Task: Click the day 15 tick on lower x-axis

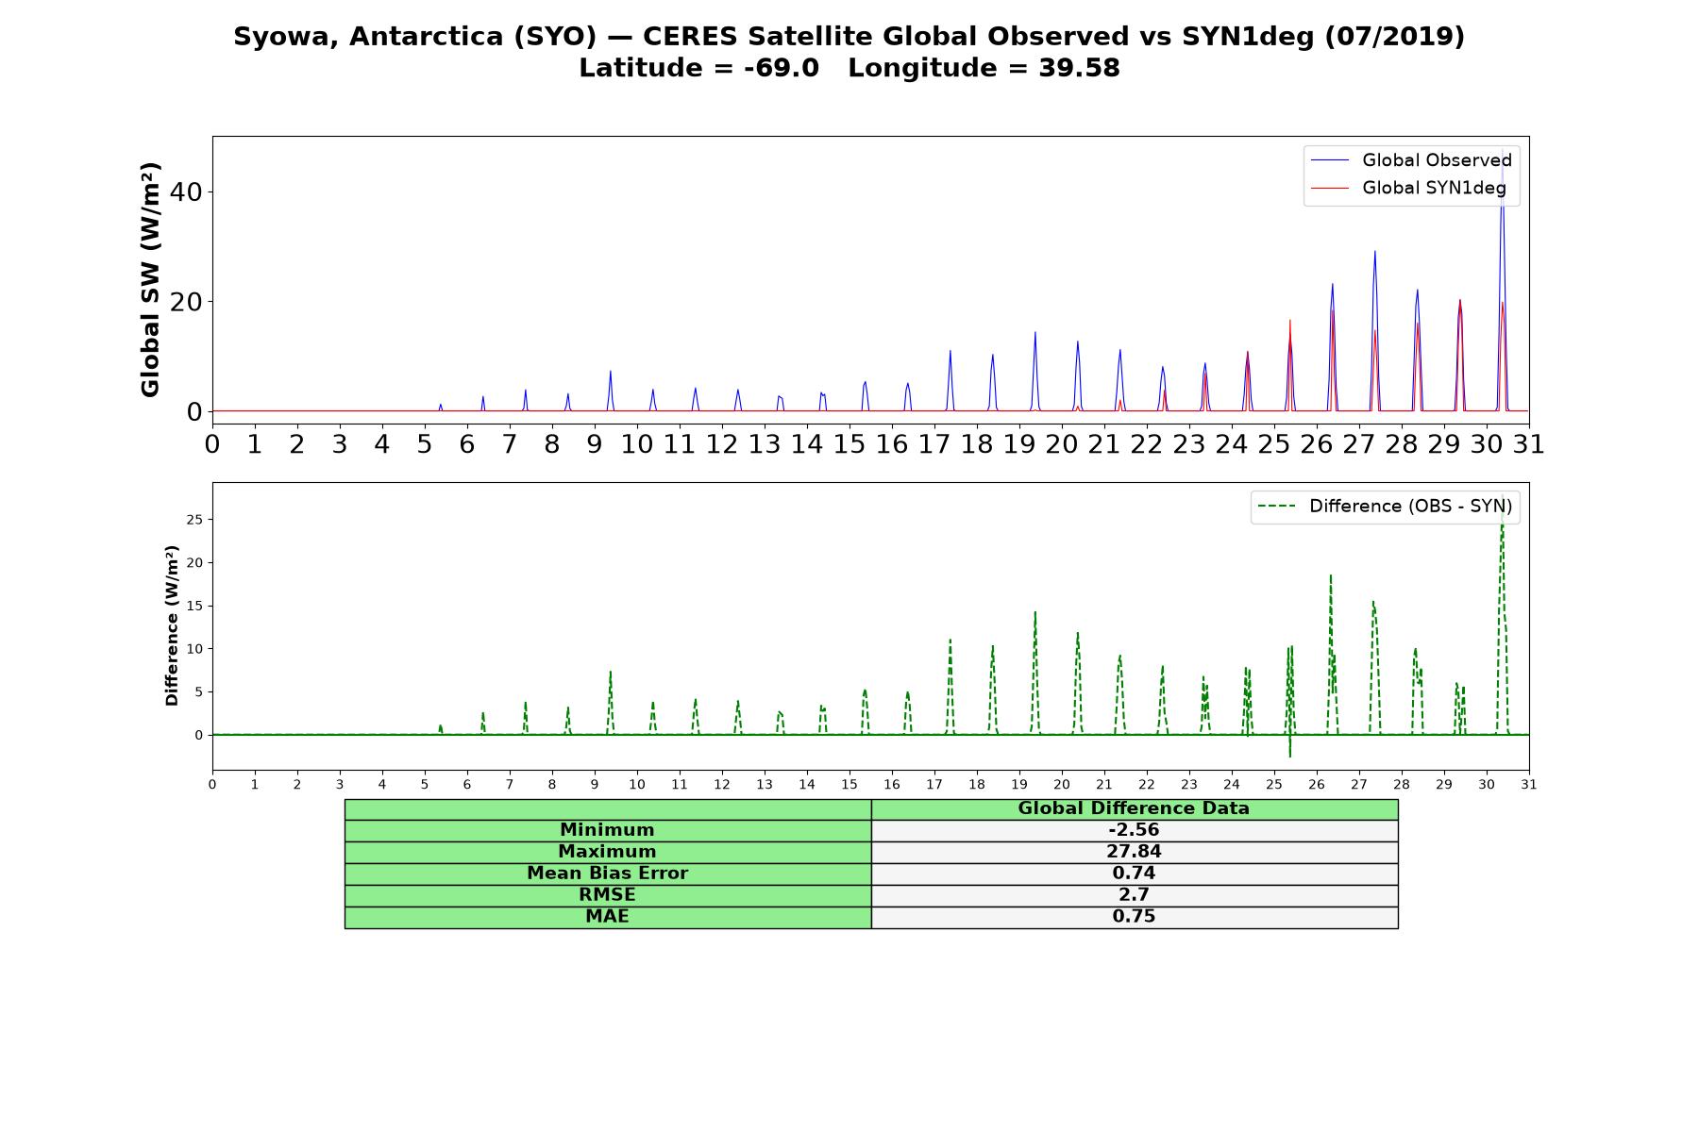Action: [849, 784]
